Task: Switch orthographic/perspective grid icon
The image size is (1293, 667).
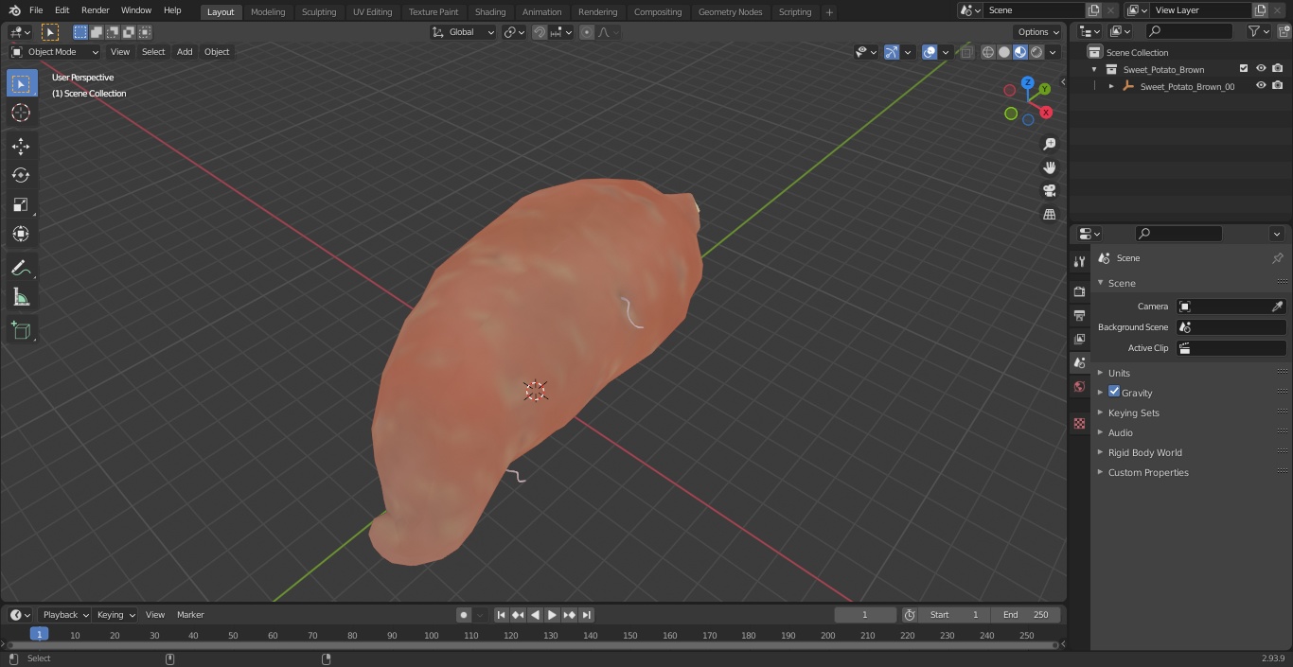Action: [1049, 215]
